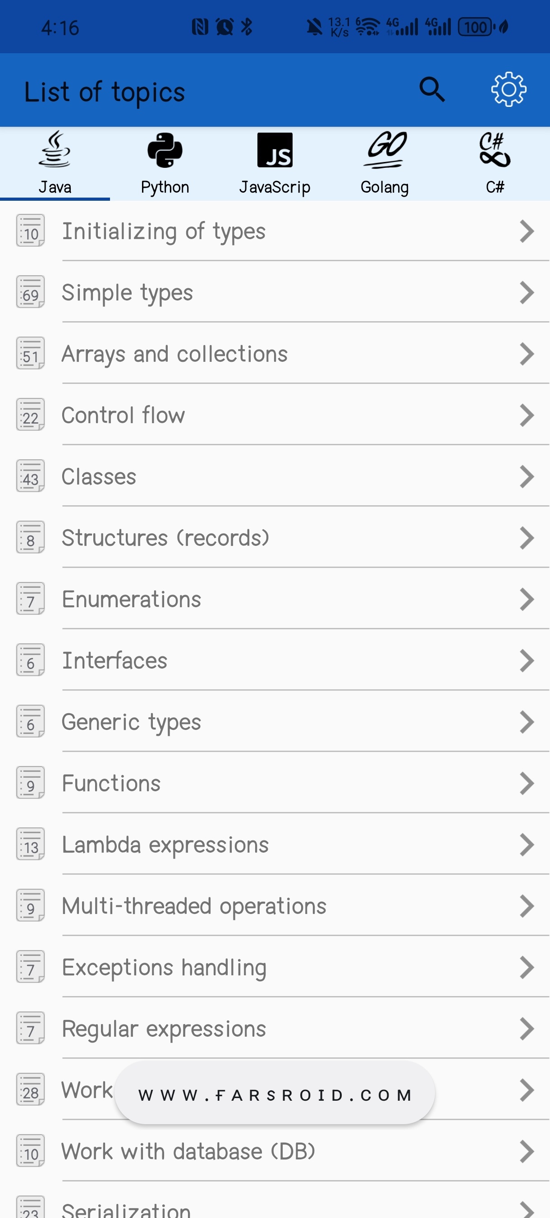Open the Work with database (DB) topic
Screen dimensions: 550x1218
(x=188, y=1151)
